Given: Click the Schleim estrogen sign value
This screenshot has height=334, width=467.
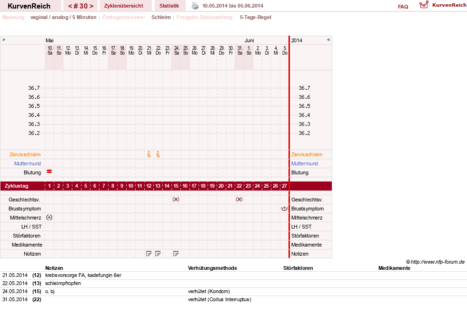Looking at the screenshot, I should tap(161, 17).
